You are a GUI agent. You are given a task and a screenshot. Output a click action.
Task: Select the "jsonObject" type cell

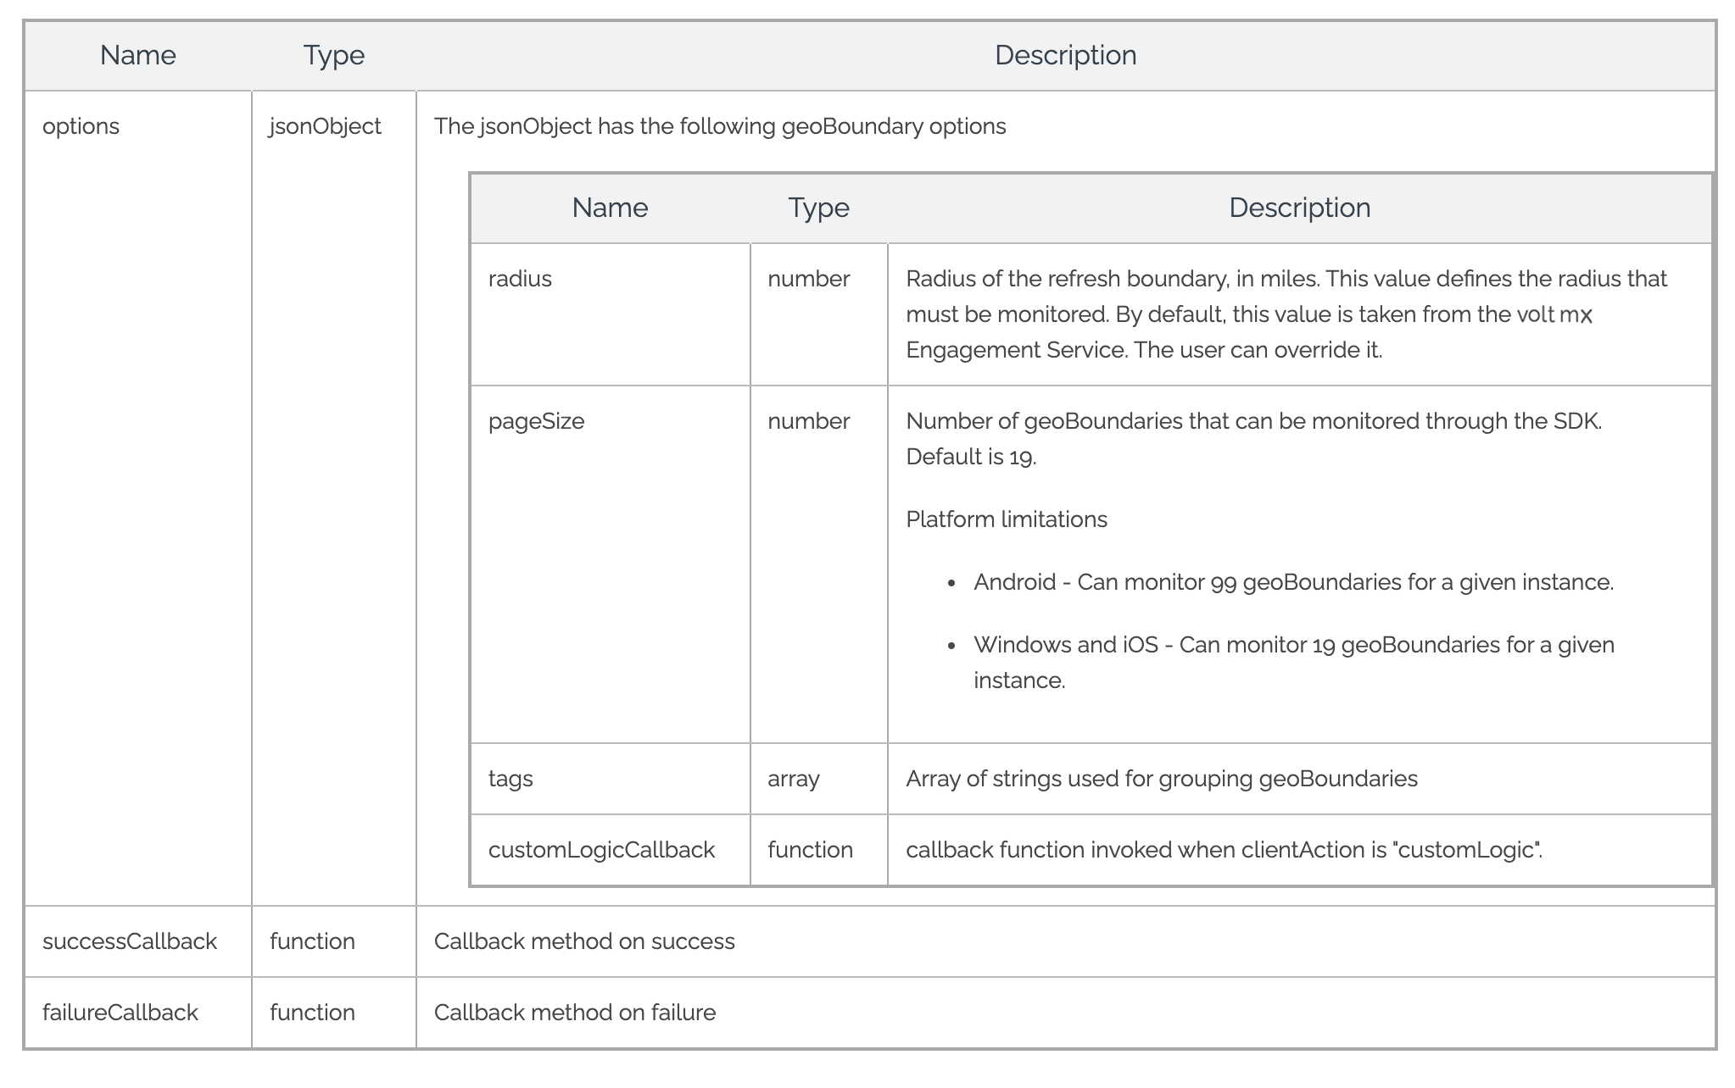pyautogui.click(x=326, y=126)
